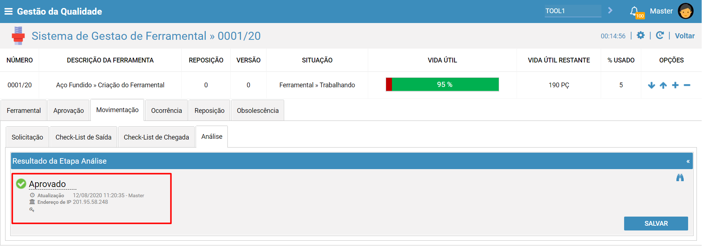This screenshot has height=248, width=702.
Task: Click the VIDA ÚTIL RESTANTE column header
Action: tap(559, 60)
